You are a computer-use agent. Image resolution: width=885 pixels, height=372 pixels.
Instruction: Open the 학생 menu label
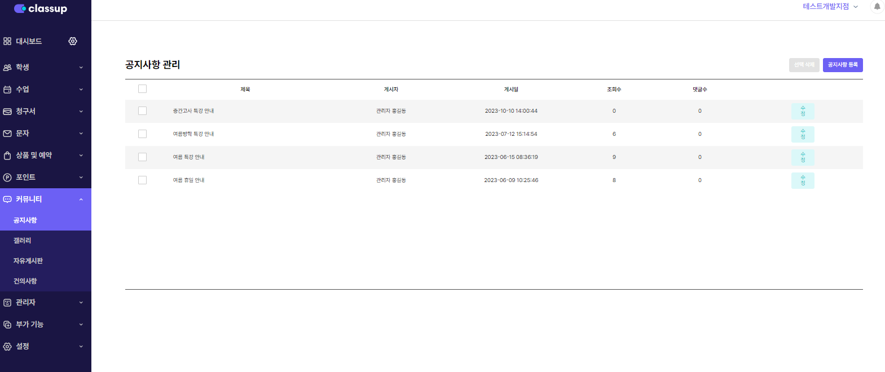23,67
